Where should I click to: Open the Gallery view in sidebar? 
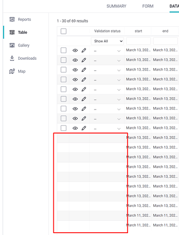pos(20,46)
